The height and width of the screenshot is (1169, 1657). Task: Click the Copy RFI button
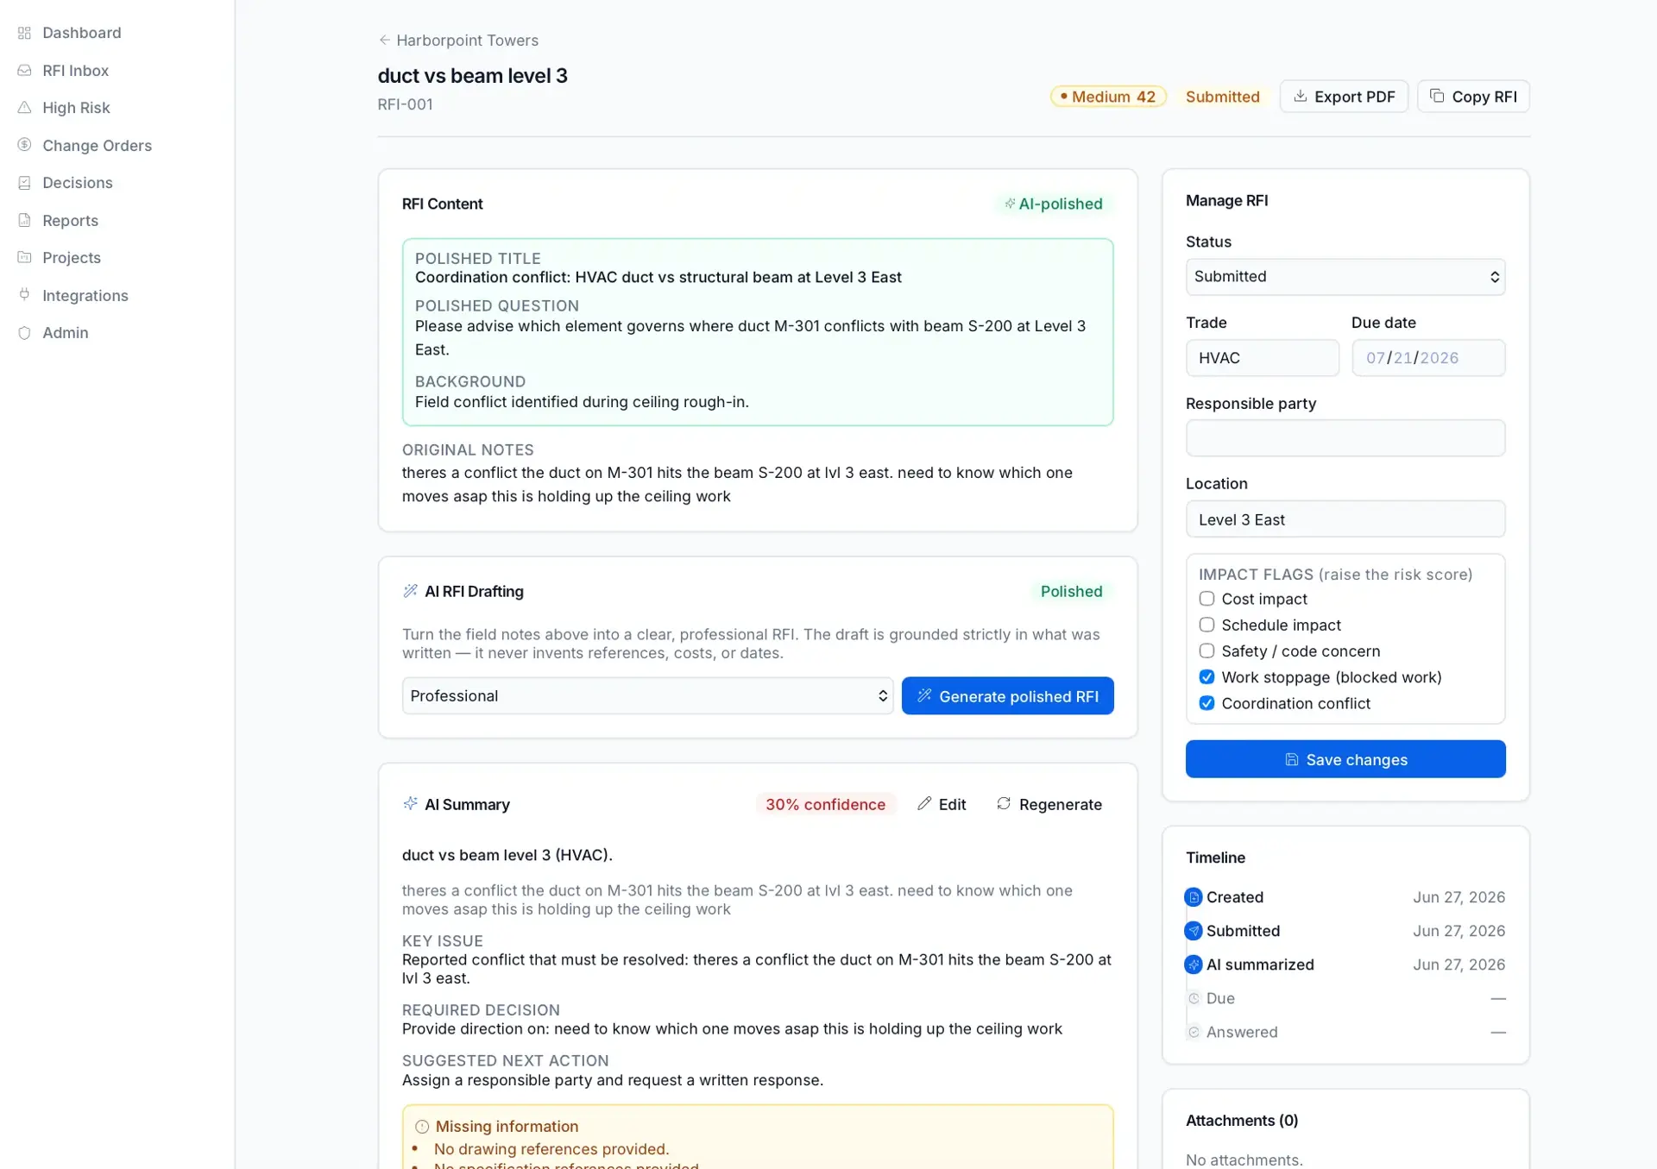coord(1473,96)
